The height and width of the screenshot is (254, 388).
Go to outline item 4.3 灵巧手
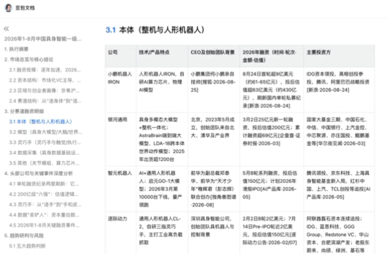[x=45, y=204]
